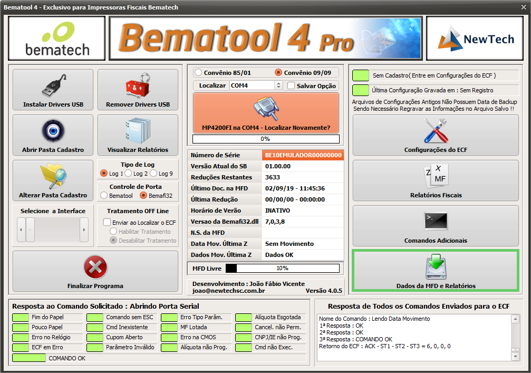Click joao@newtechsc.com.br email text
Screen dimensions: 531x373
tap(228, 291)
